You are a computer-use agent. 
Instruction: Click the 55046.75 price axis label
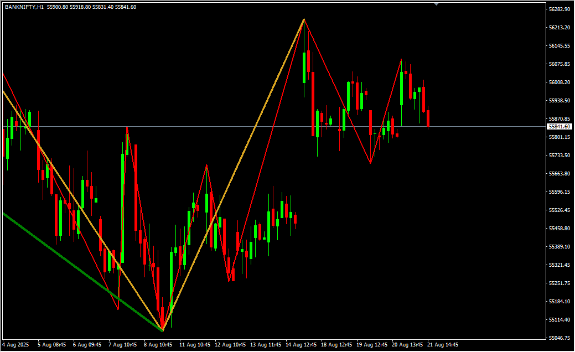(x=560, y=338)
